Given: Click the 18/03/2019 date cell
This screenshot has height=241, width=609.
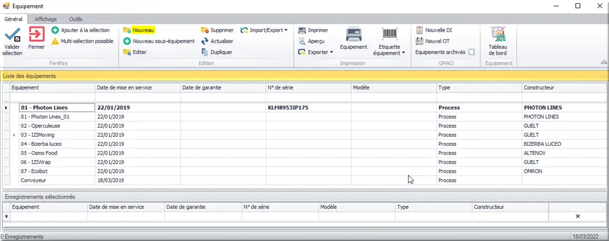Looking at the screenshot, I should tap(138, 180).
